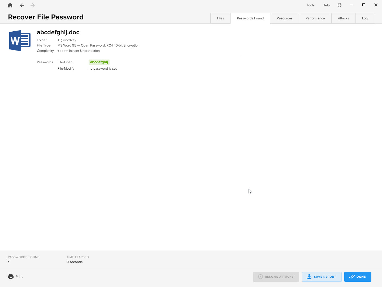Click the complexity dots indicator
Viewport: 382px width, 287px height.
[63, 51]
